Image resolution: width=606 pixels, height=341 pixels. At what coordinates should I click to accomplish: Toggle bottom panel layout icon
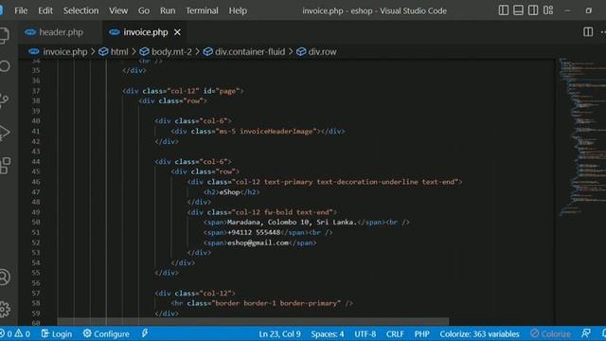point(518,10)
